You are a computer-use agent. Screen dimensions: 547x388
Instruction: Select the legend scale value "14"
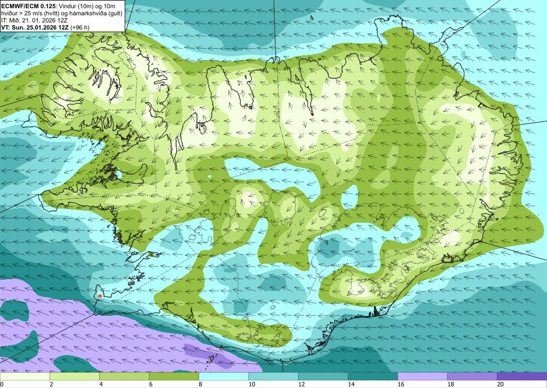[351, 385]
